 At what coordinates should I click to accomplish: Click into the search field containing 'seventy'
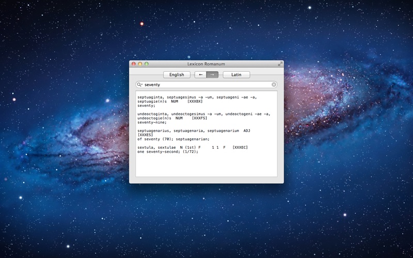[206, 85]
